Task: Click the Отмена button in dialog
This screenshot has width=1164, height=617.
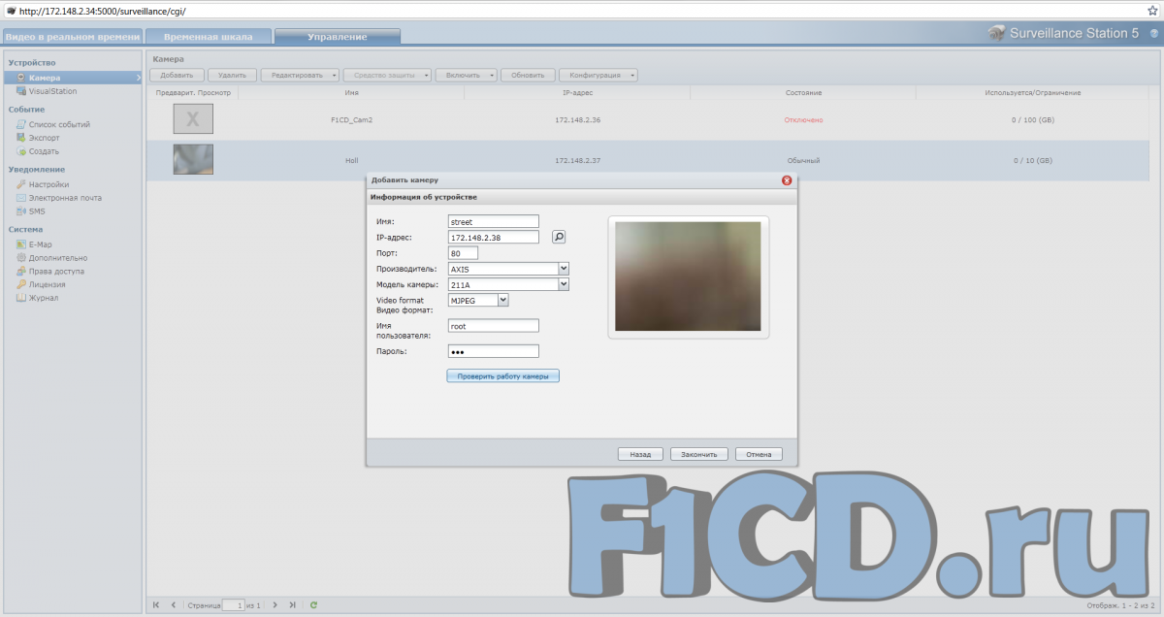Action: 759,454
